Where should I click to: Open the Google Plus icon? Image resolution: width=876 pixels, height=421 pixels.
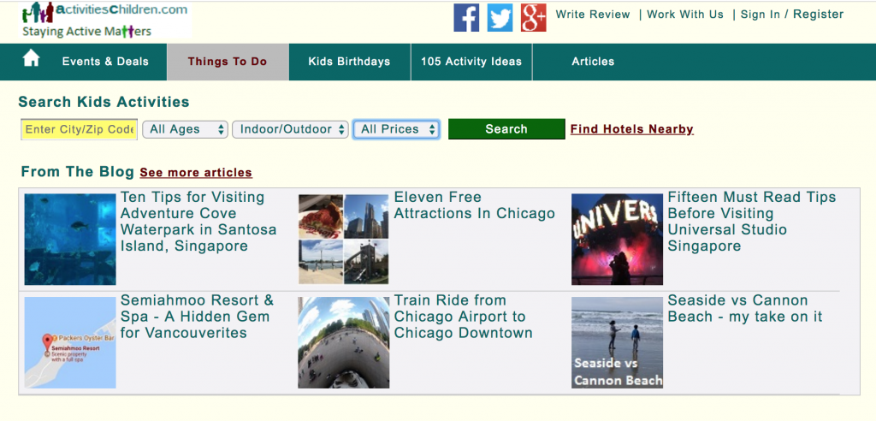coord(534,17)
